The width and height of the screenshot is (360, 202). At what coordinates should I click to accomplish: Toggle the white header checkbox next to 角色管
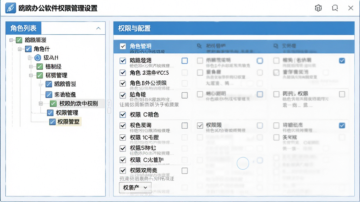coord(123,46)
